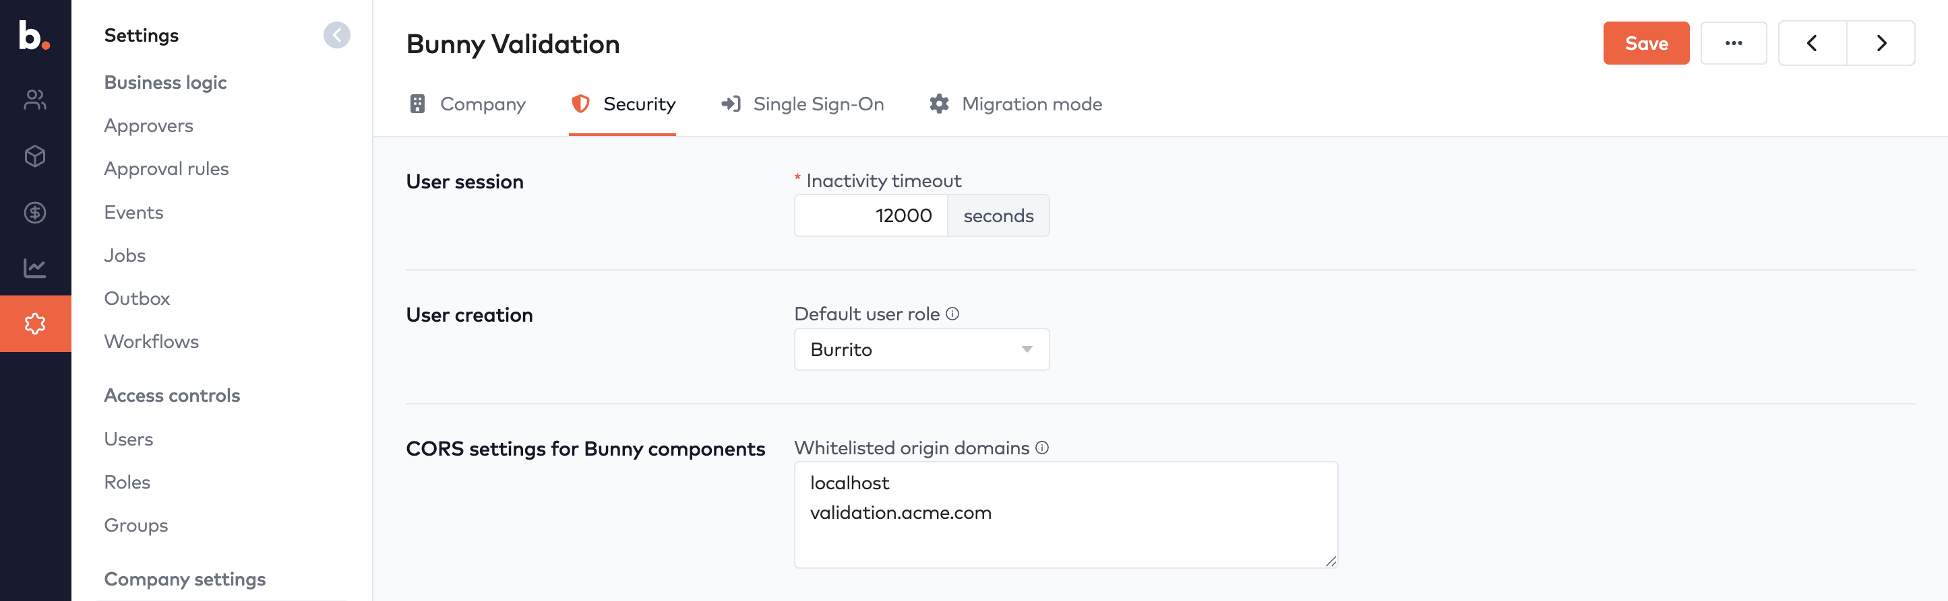Open the products cube icon in sidebar
Screen dimensions: 1948x601
tap(35, 156)
